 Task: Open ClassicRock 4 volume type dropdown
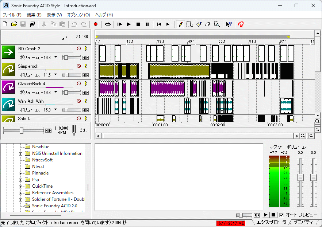[55, 92]
